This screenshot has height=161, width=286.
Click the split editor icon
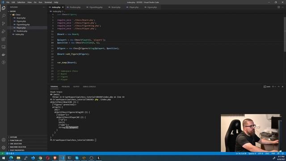click(x=279, y=7)
